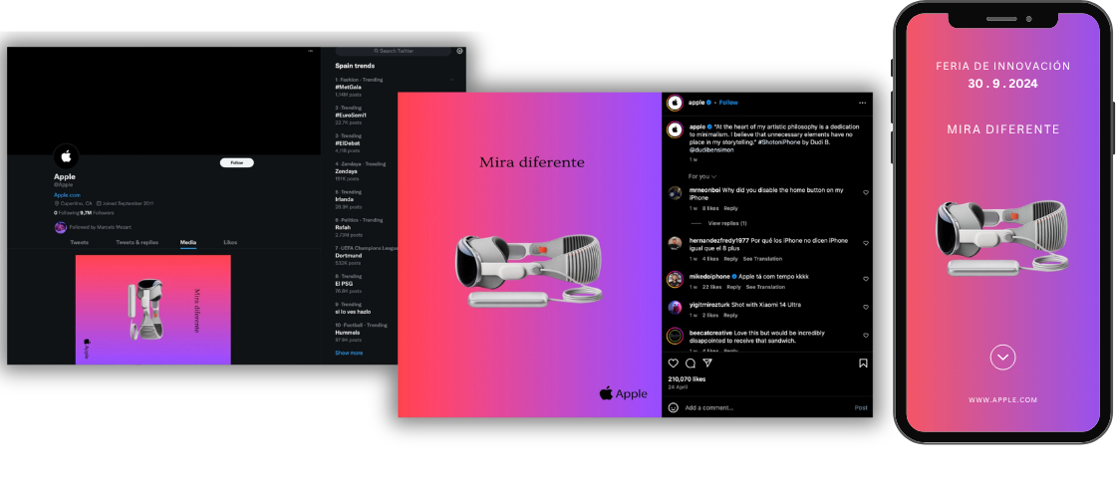Screen dimensions: 1116x489
Task: Like mikedoiphone's comment with the heart
Action: pos(866,279)
